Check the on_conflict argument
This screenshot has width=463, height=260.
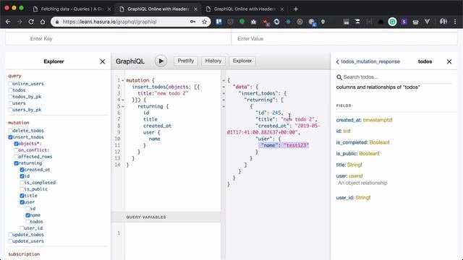(16, 150)
